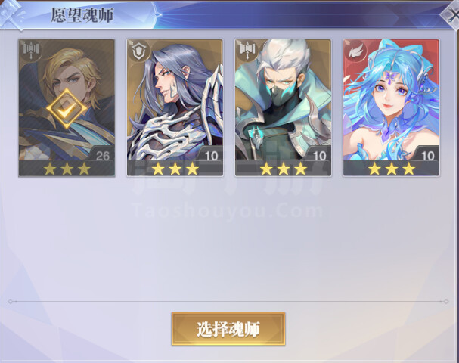This screenshot has width=459, height=363.
Task: Click the three-star rating under blue-haired girl
Action: pyautogui.click(x=392, y=169)
